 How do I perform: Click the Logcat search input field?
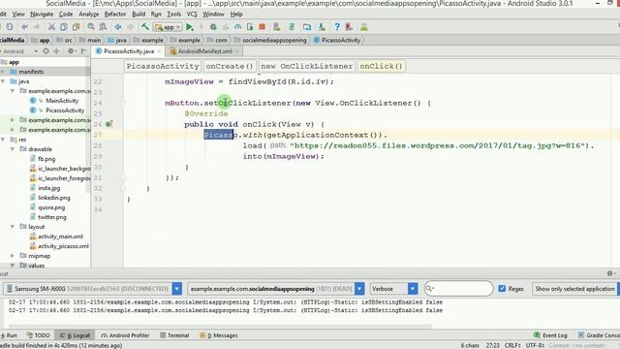click(x=458, y=289)
